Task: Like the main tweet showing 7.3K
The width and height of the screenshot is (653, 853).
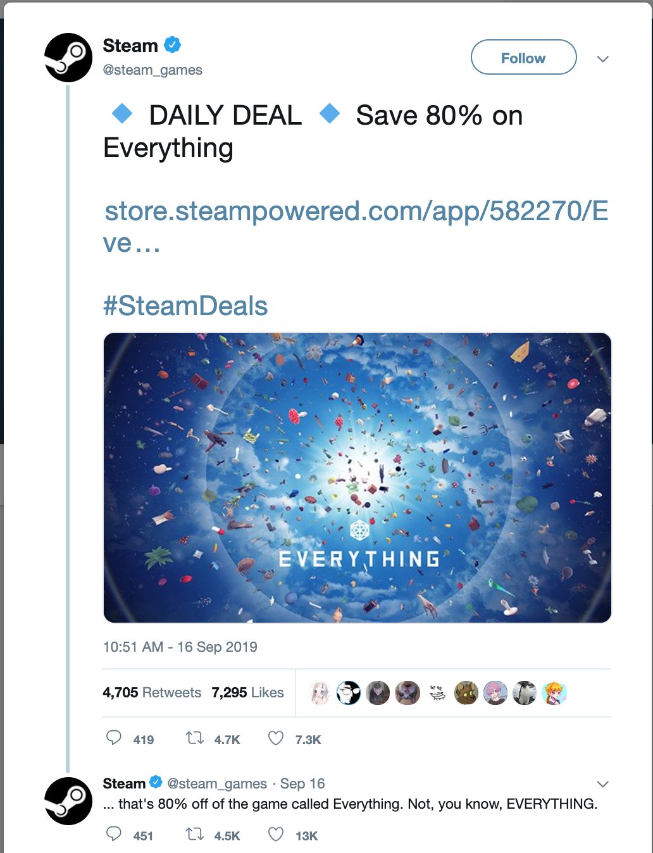Action: click(x=276, y=738)
